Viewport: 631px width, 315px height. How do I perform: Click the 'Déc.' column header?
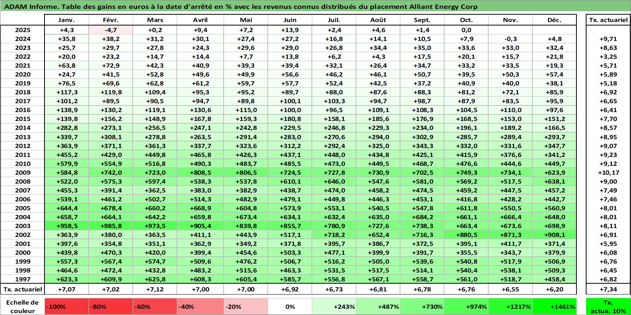tap(554, 20)
